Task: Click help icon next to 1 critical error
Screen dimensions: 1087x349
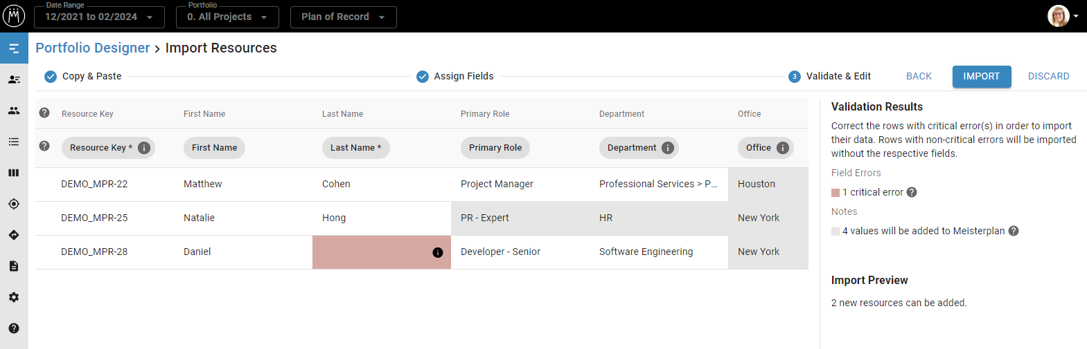Action: [912, 192]
